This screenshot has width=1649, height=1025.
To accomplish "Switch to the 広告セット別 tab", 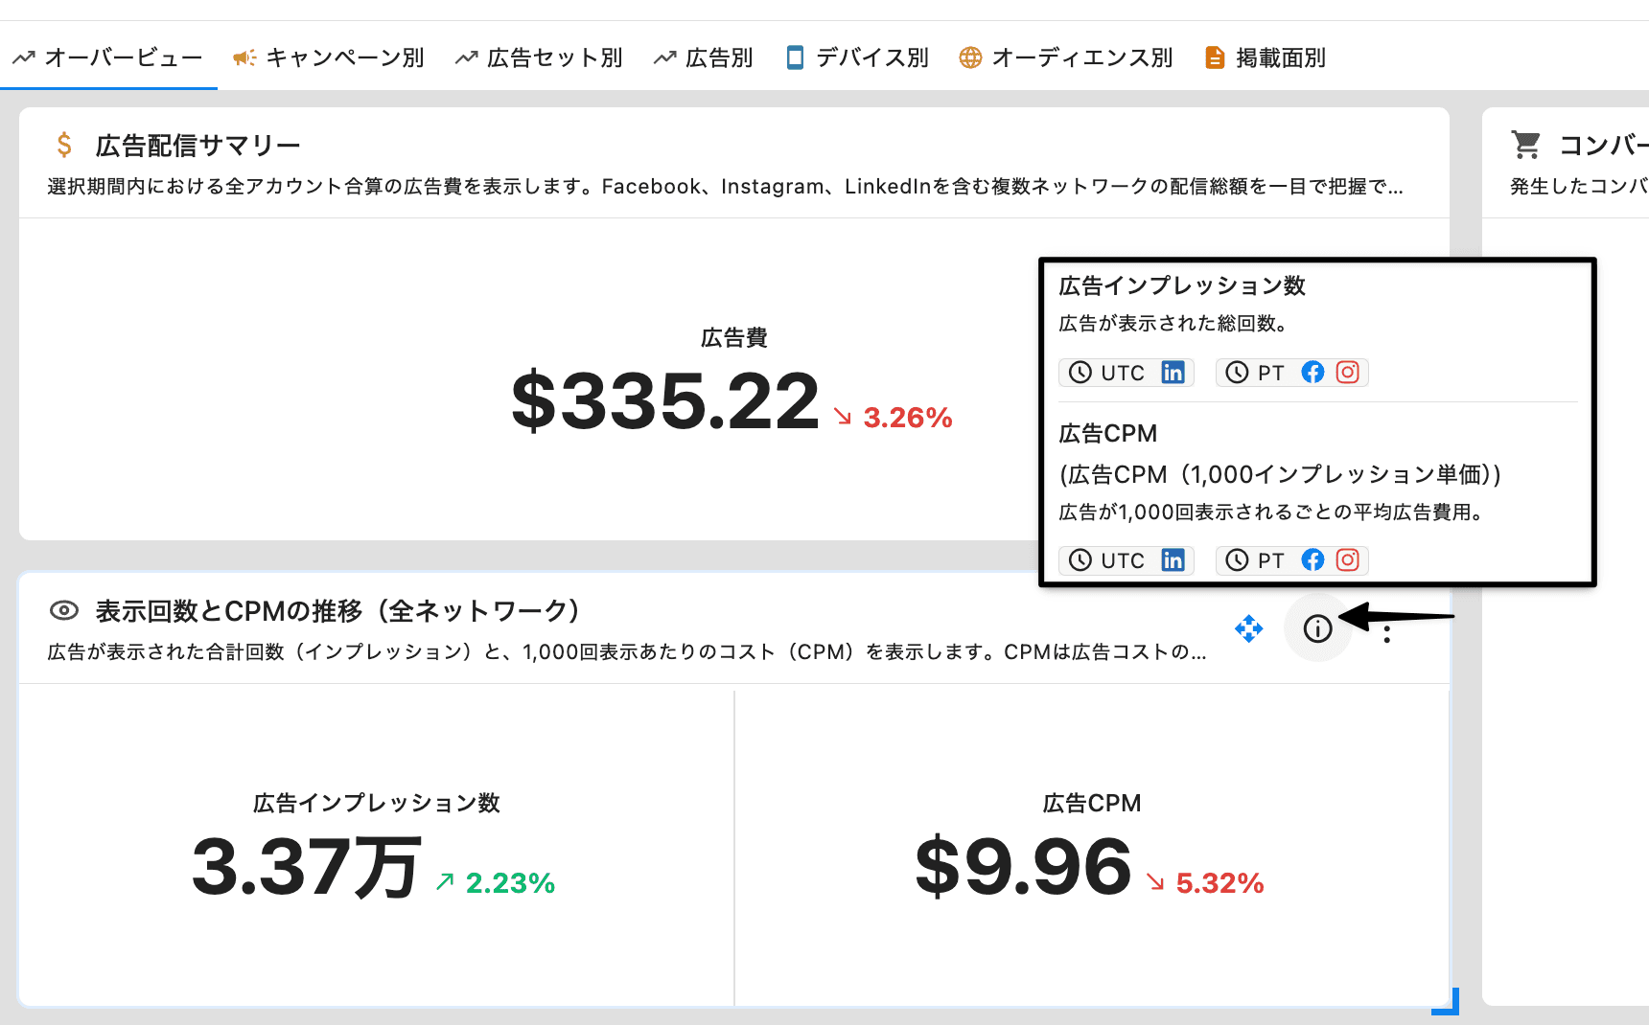I will (x=539, y=57).
